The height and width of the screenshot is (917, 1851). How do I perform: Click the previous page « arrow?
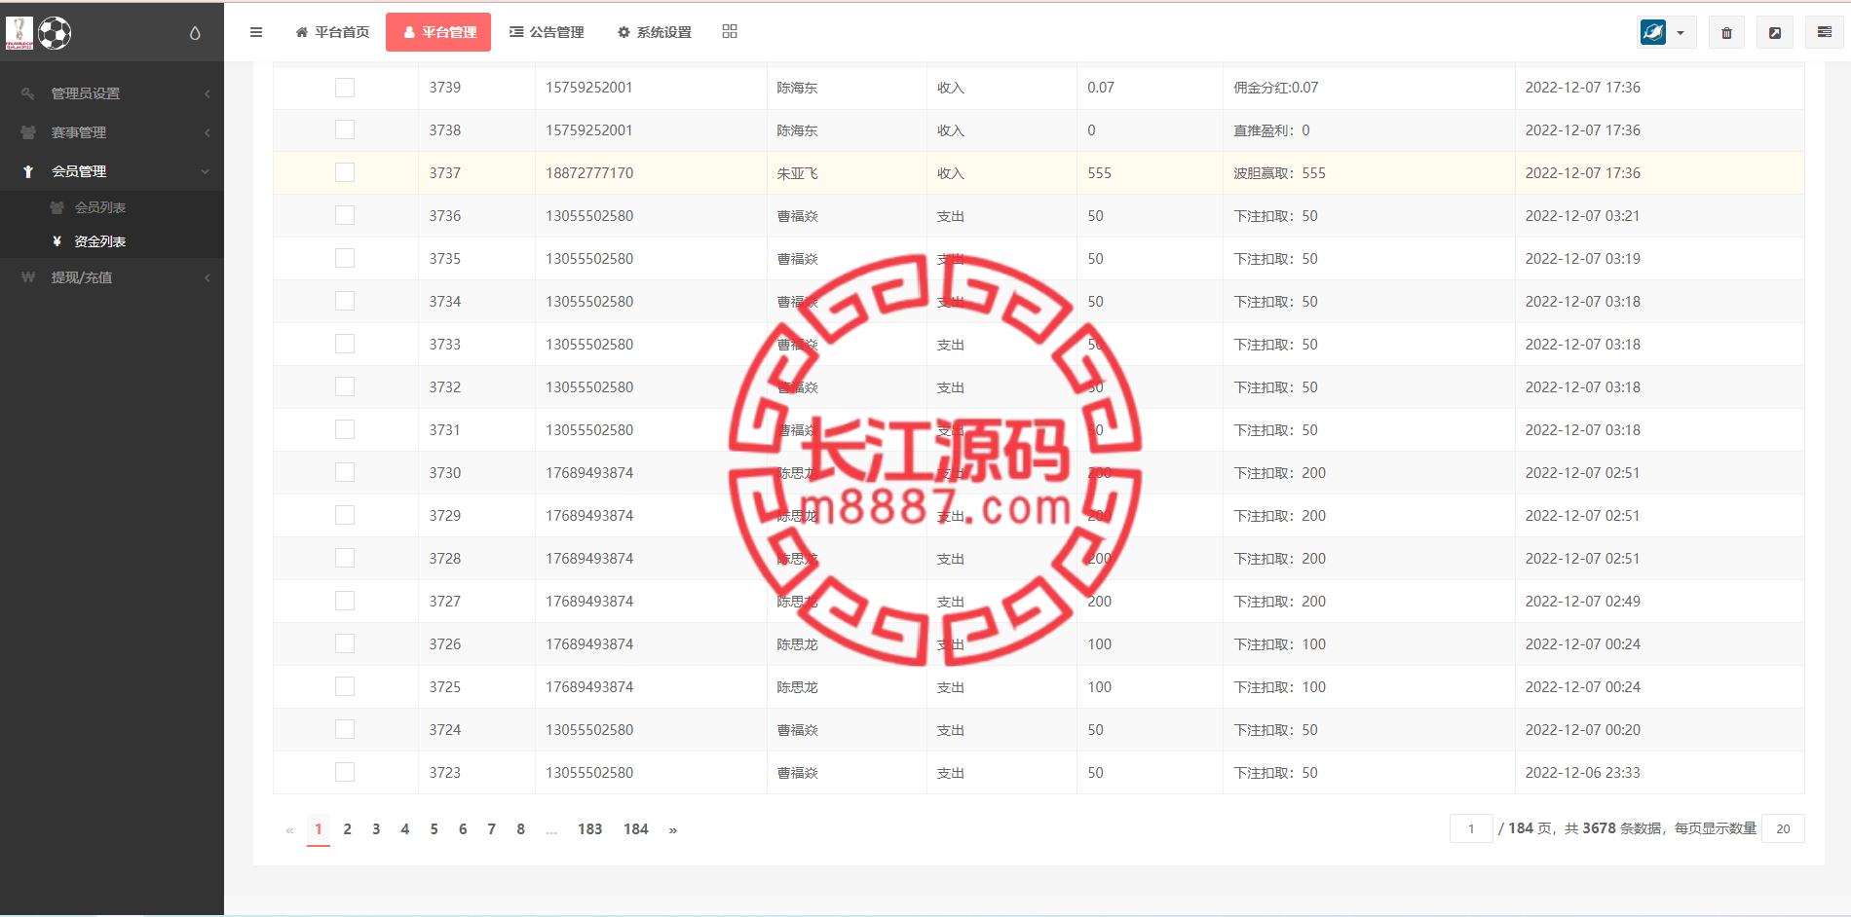pos(289,830)
